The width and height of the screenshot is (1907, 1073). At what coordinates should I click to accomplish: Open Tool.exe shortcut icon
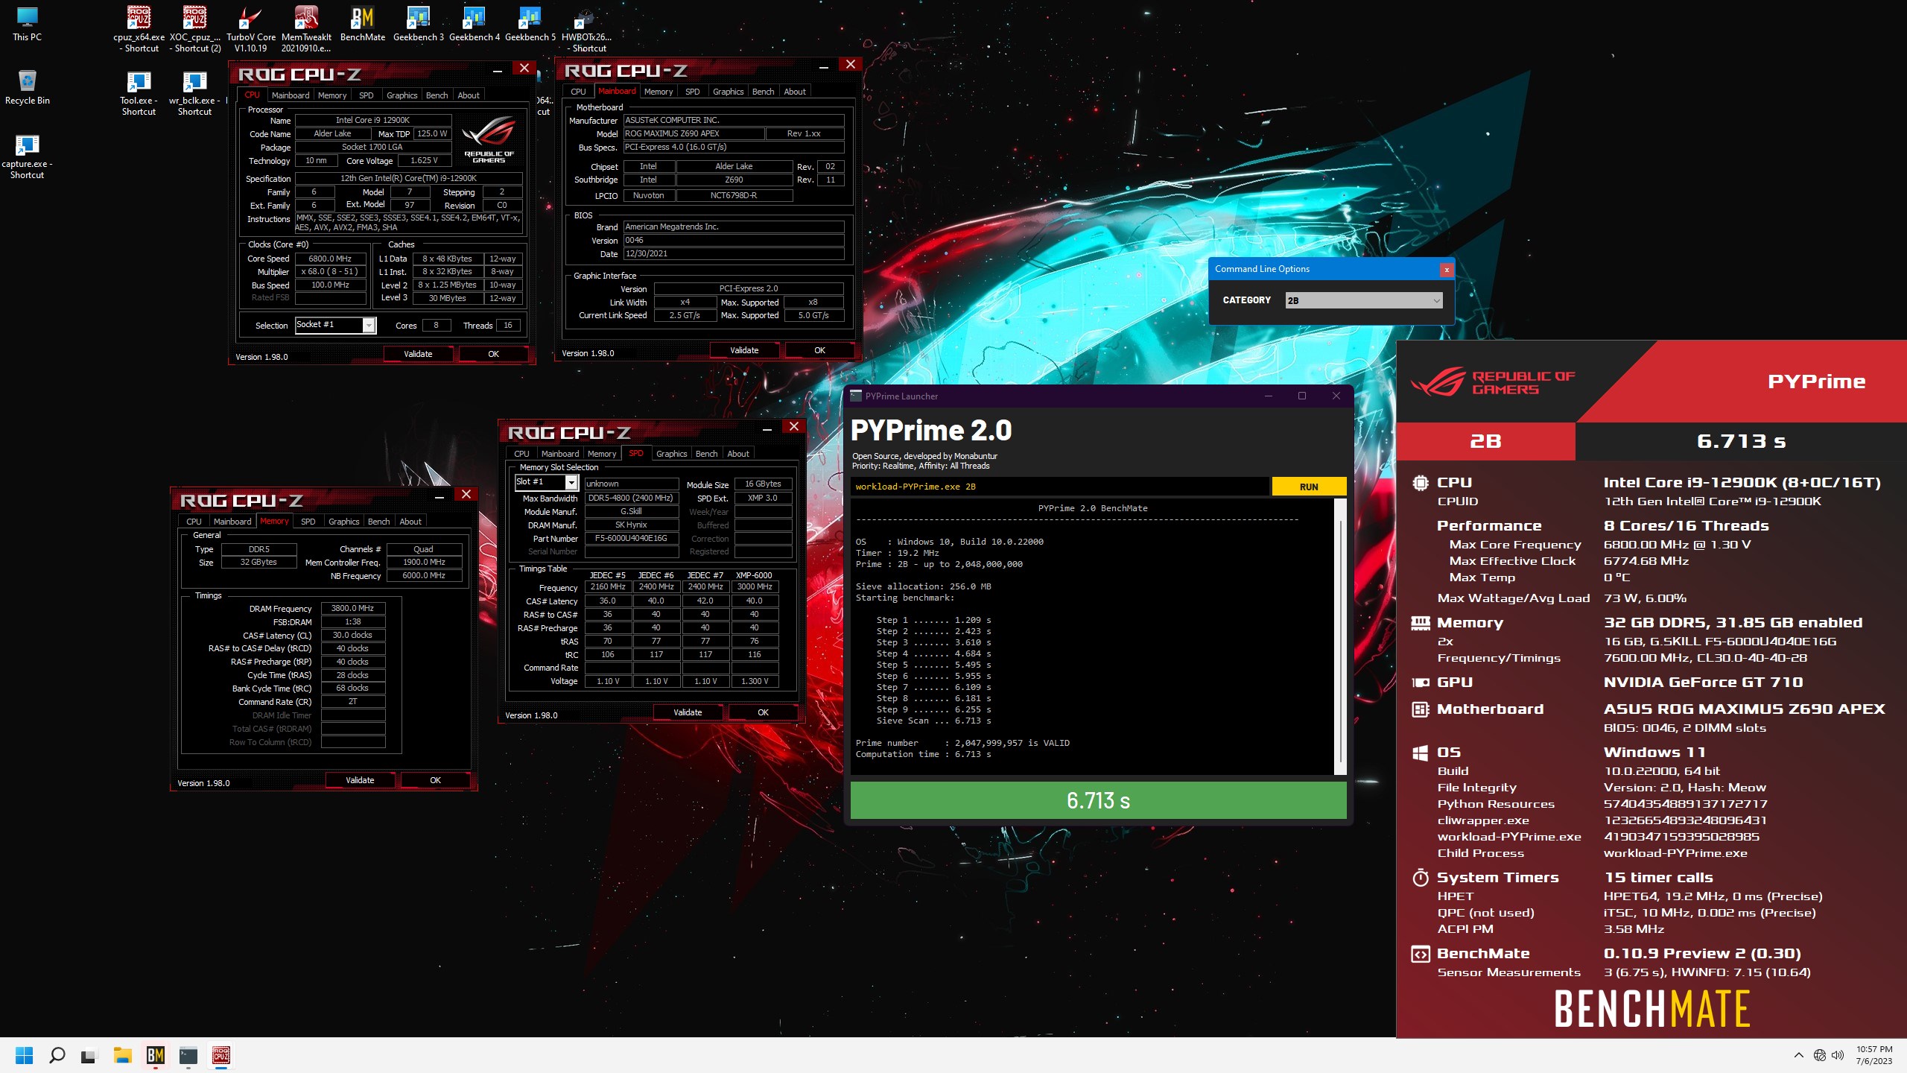(139, 92)
